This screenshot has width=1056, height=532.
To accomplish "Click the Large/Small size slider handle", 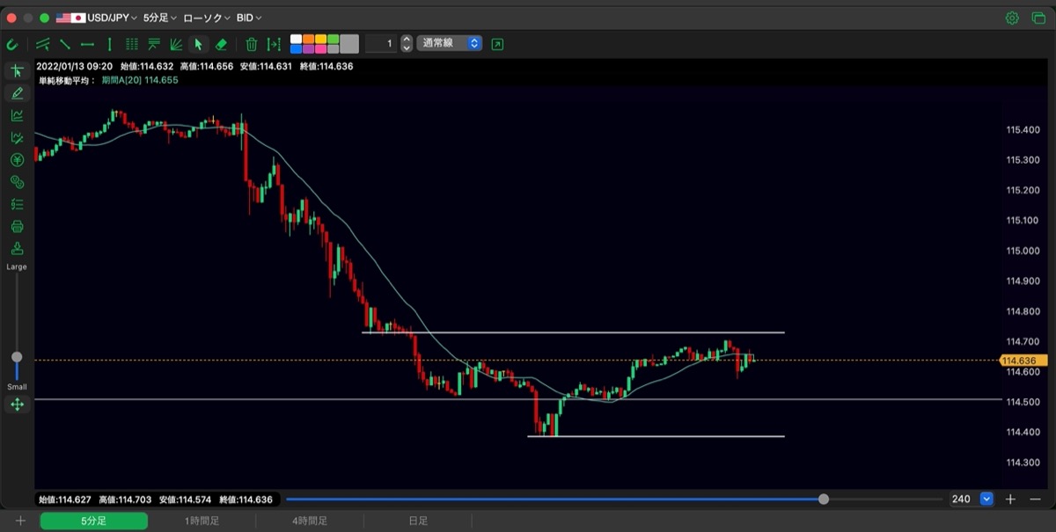I will (x=17, y=357).
